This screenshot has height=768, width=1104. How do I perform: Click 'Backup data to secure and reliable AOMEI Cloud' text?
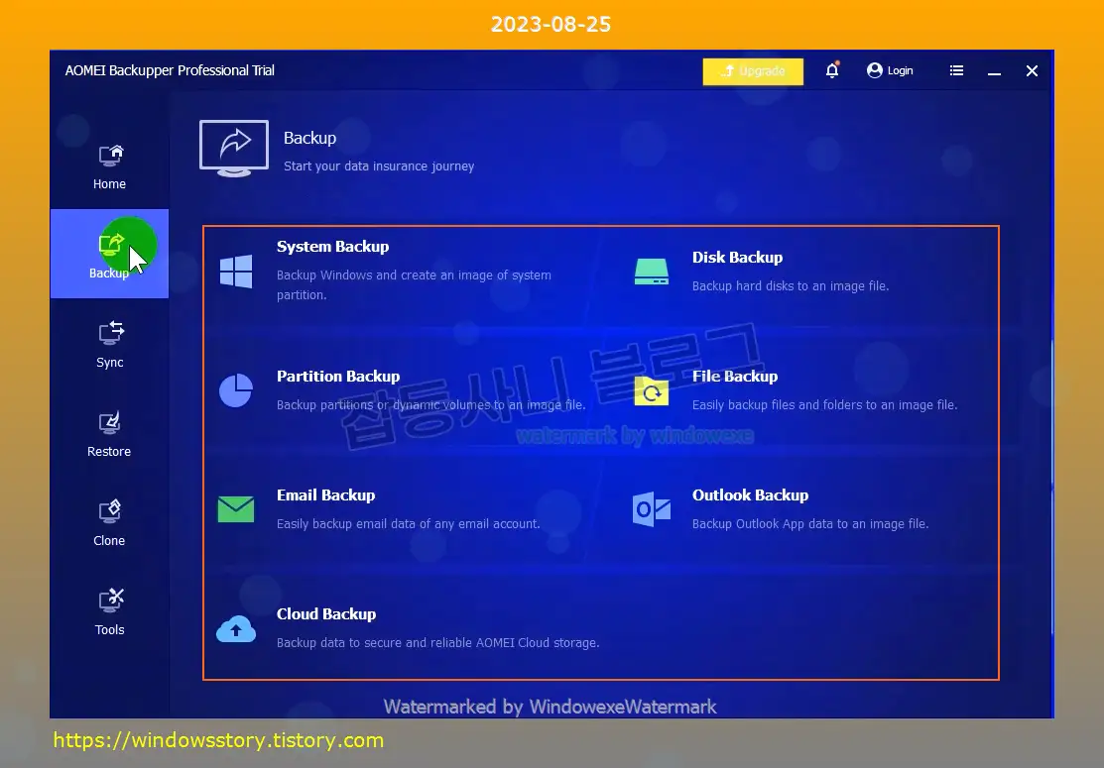(438, 643)
